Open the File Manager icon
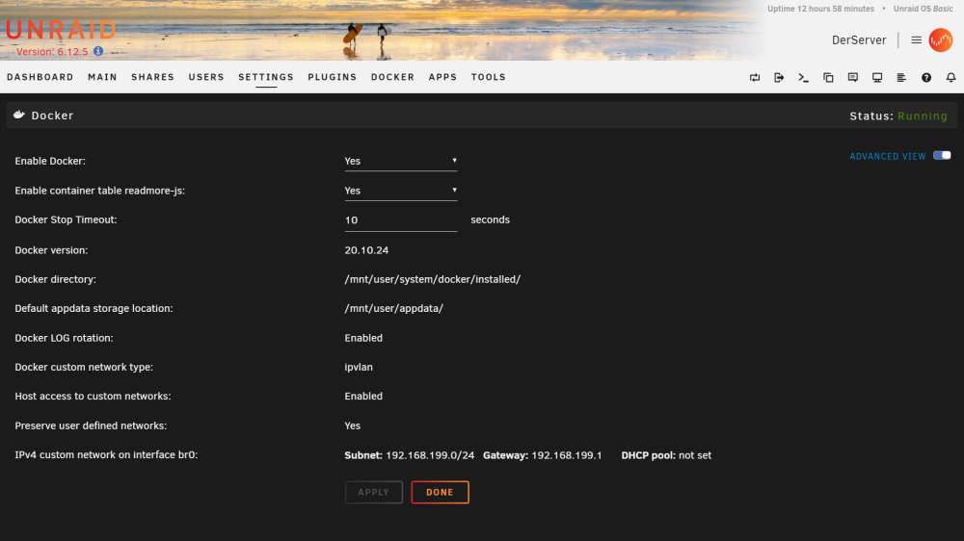 click(828, 77)
